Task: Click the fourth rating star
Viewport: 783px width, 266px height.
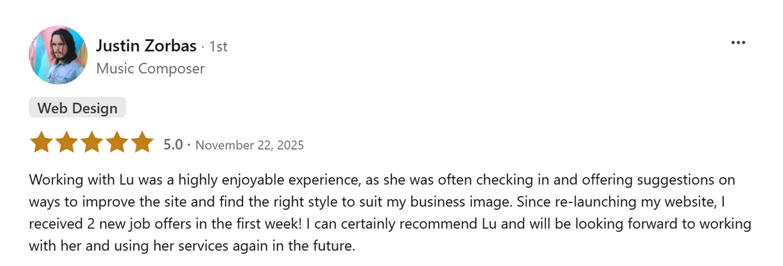Action: point(117,142)
